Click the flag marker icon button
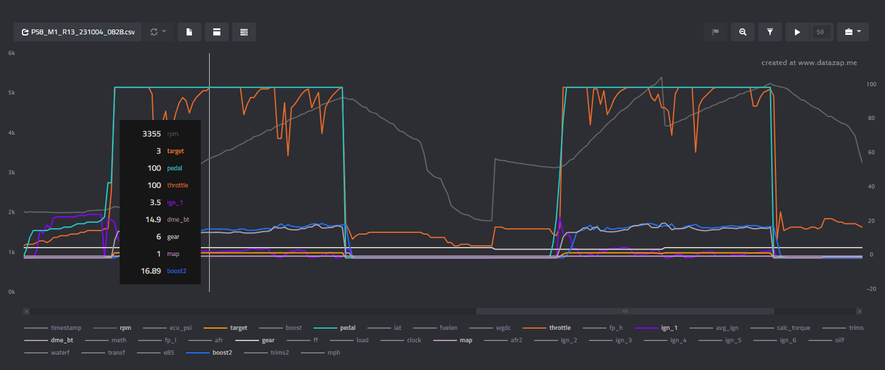This screenshot has width=885, height=370. pos(716,32)
